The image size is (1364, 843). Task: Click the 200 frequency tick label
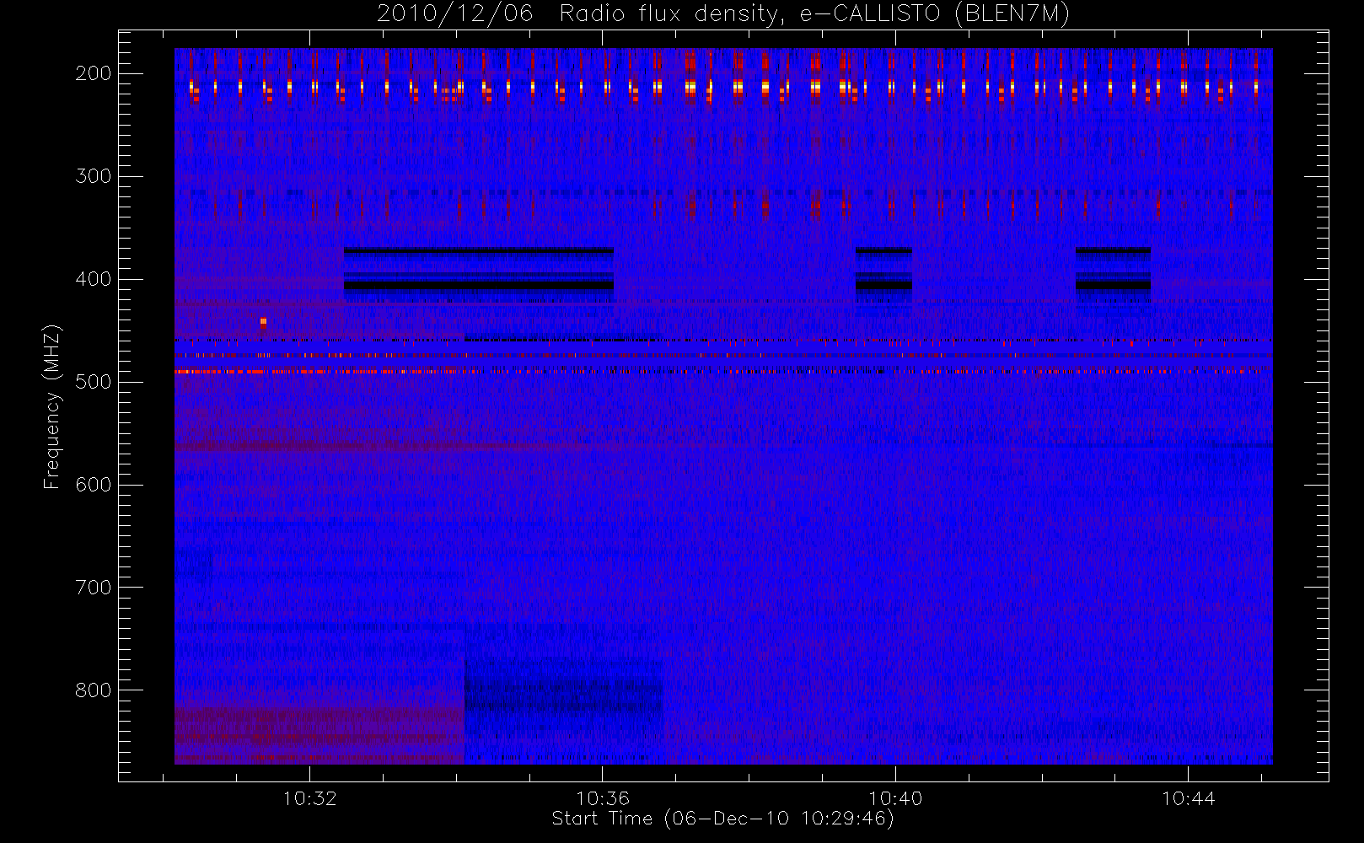coord(94,73)
